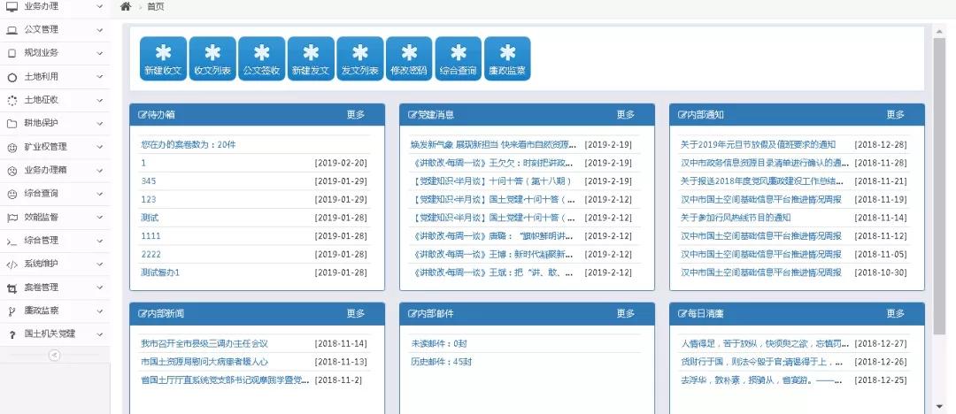Click the scrollbar up arrow
The image size is (956, 414).
(939, 31)
